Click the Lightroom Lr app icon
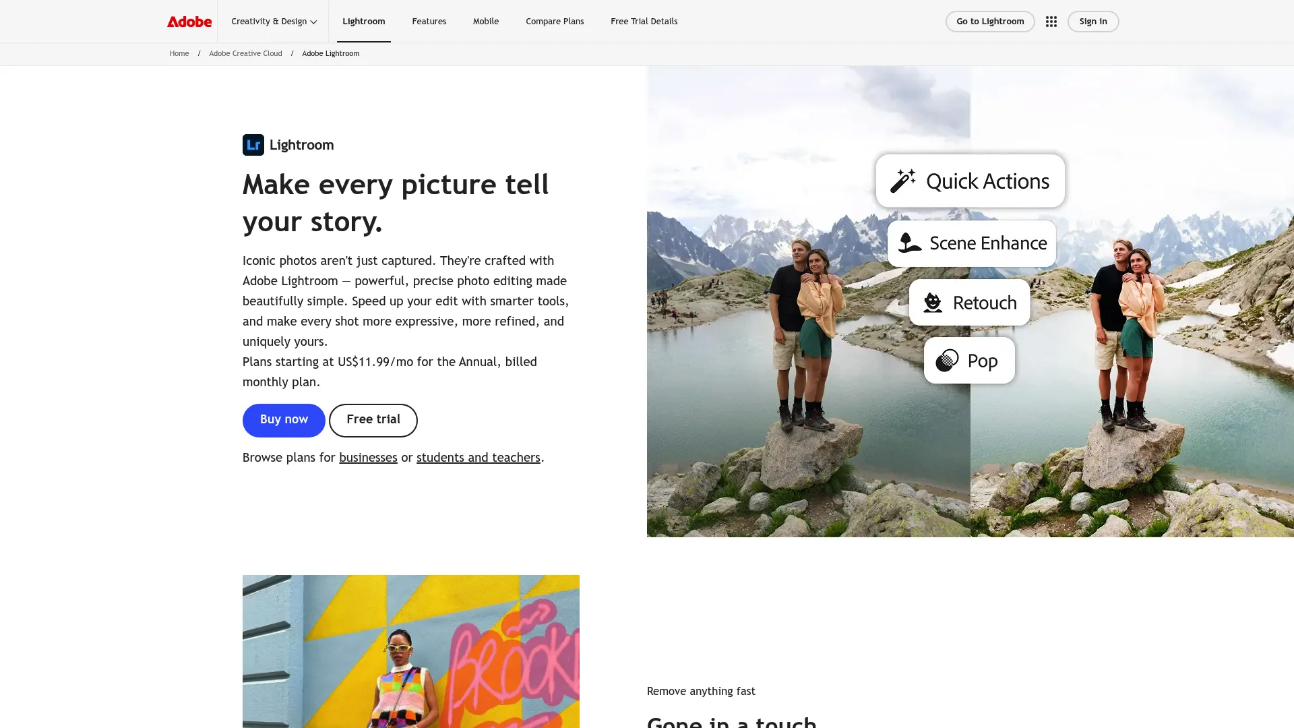The height and width of the screenshot is (728, 1294). 253,145
